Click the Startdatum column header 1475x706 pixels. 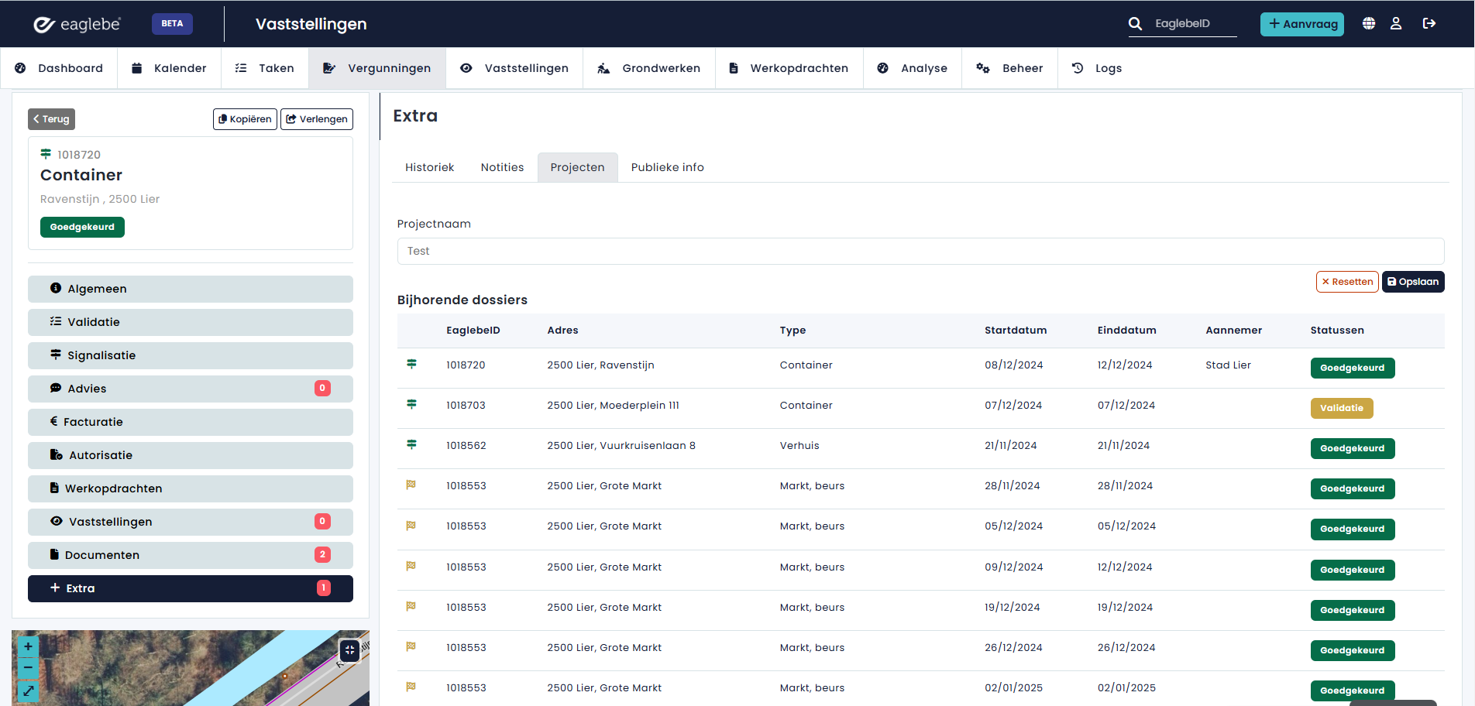[x=1016, y=331]
